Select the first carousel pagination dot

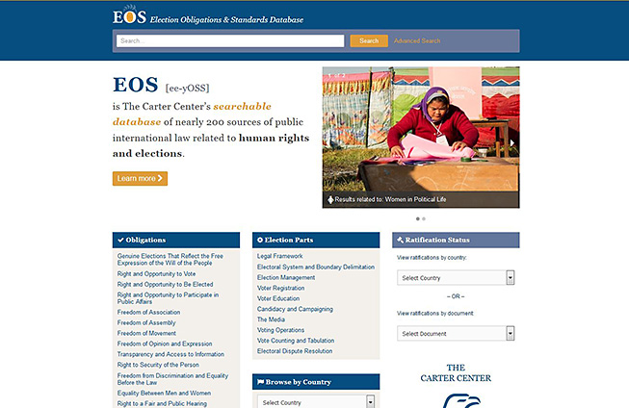[418, 218]
